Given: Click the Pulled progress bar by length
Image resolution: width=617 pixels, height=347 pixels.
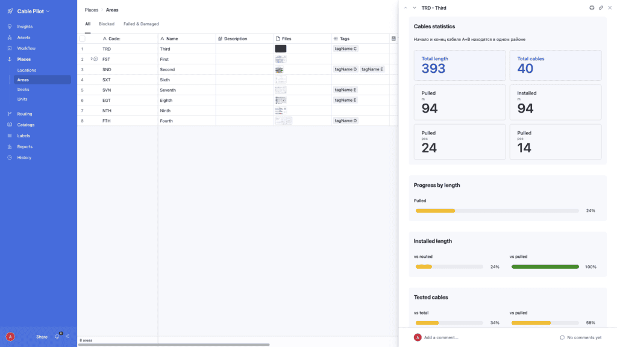Looking at the screenshot, I should (x=496, y=211).
